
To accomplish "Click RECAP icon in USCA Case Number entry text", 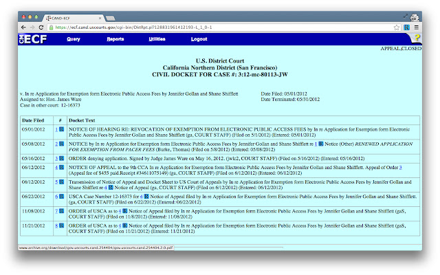I will (x=146, y=197).
